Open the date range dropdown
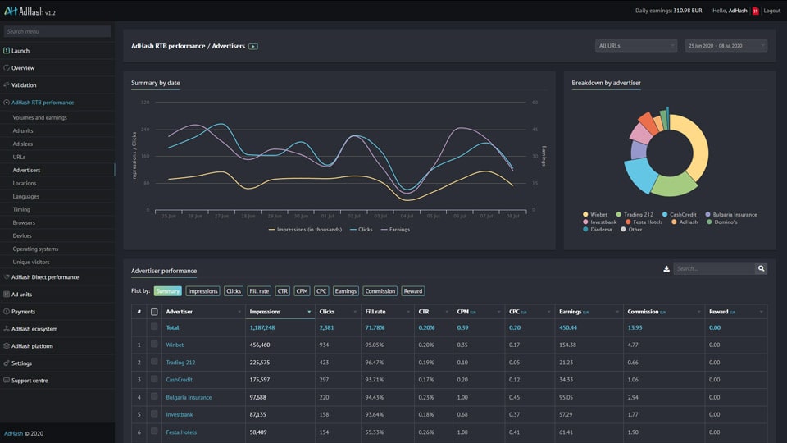This screenshot has width=787, height=443. (726, 46)
